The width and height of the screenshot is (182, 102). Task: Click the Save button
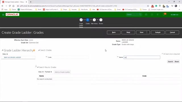tap(141, 32)
